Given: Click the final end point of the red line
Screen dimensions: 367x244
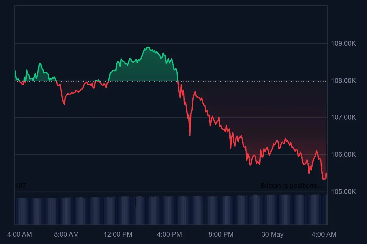Looking at the screenshot, I should coord(326,173).
